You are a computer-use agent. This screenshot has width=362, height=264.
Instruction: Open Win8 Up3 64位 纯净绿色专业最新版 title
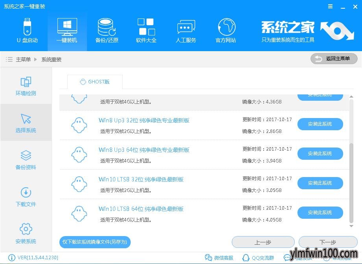pos(144,150)
